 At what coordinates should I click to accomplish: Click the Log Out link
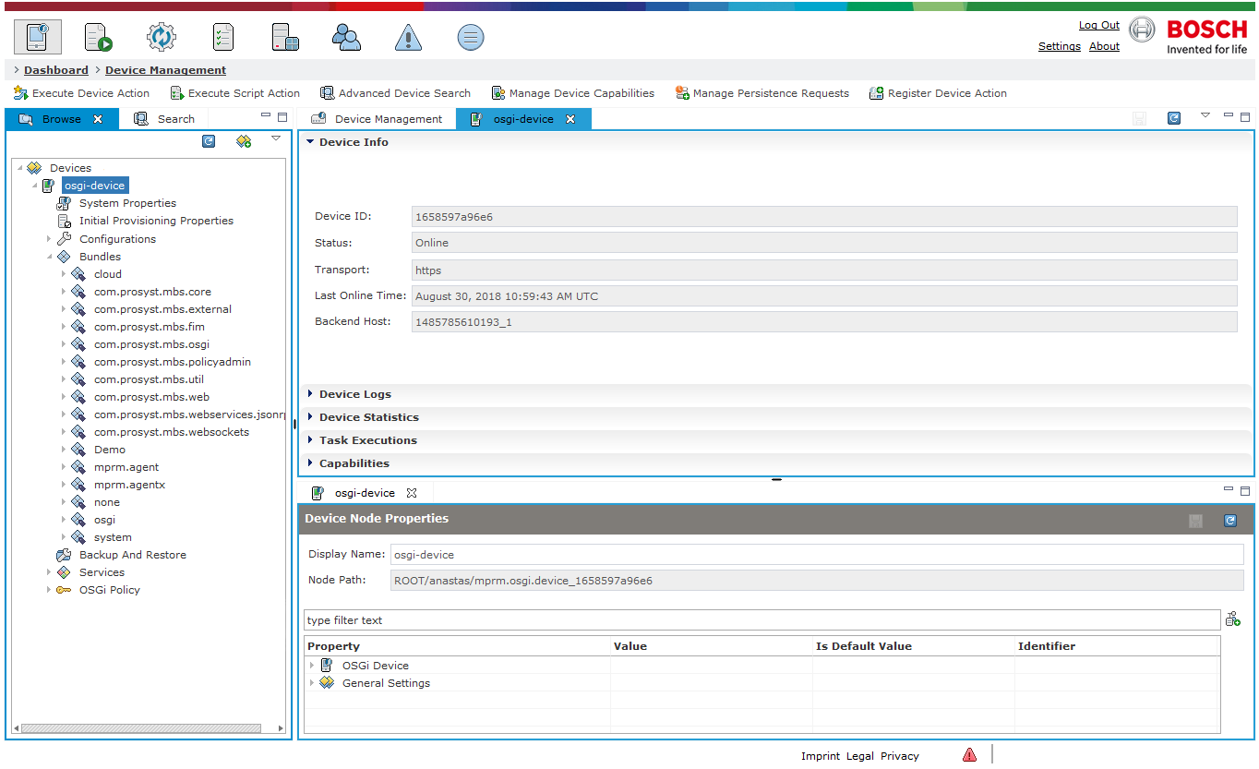[x=1099, y=26]
